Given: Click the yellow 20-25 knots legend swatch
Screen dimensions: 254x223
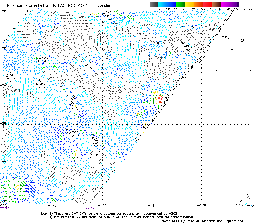Looking at the screenshot, I should click(x=189, y=4).
